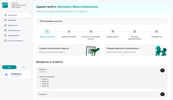Screen dimensions: 173x100
Task: Click the text пункт1;
Action: point(45,79)
